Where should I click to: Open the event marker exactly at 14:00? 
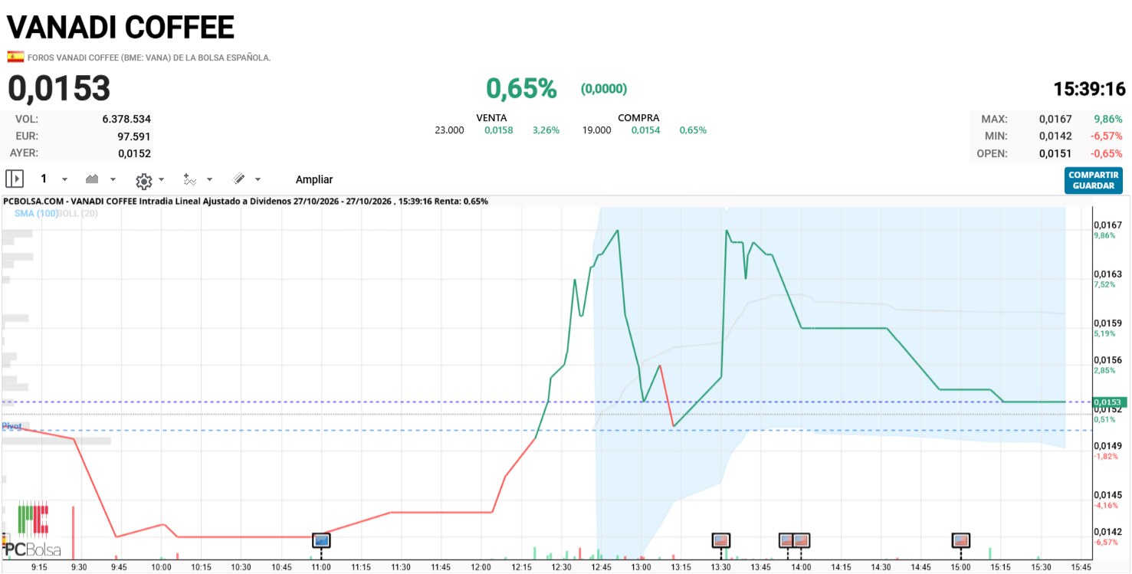(x=802, y=540)
